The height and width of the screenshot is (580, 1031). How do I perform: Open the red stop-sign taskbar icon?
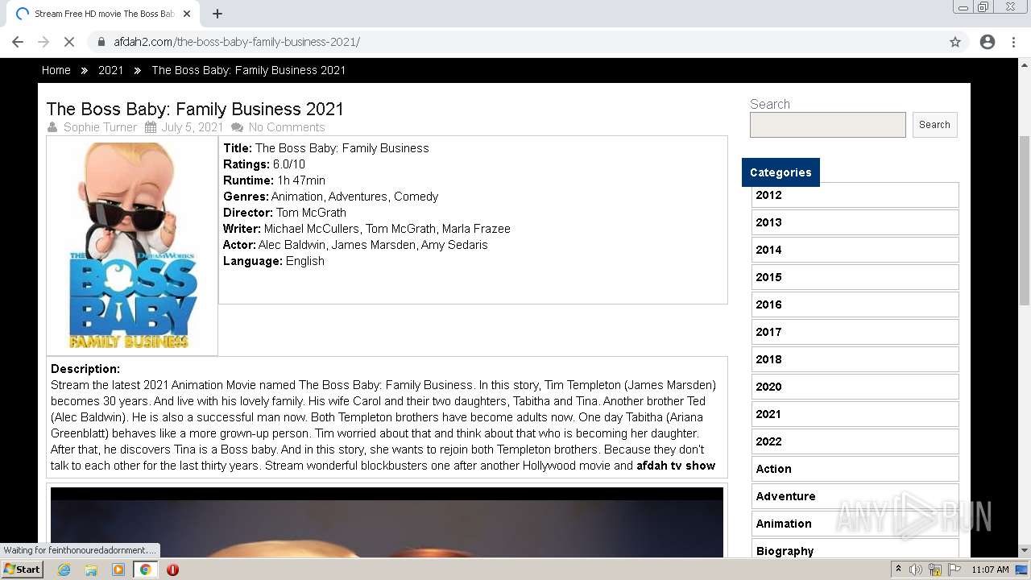(172, 570)
